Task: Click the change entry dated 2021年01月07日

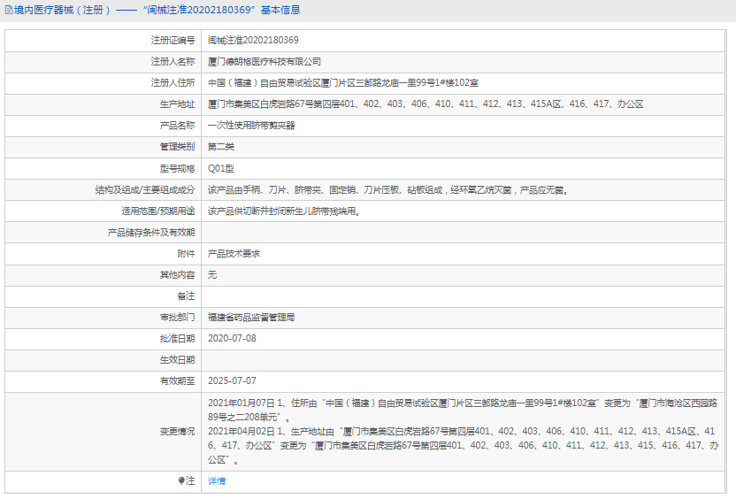Action: [463, 410]
